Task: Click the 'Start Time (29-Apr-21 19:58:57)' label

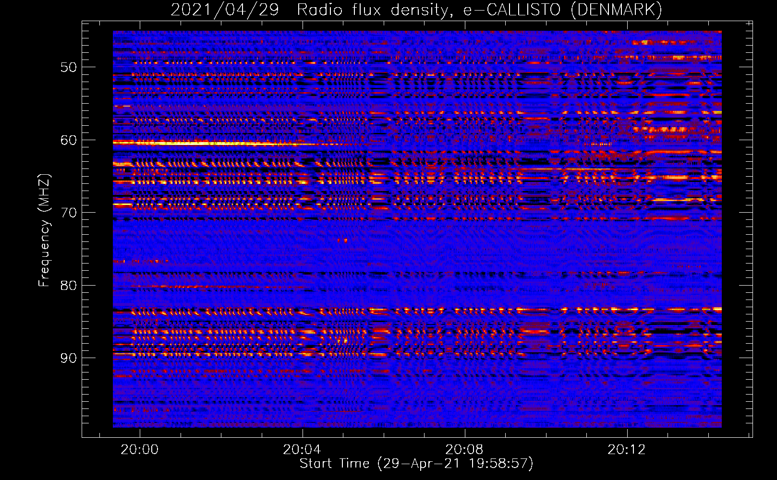Action: point(416,464)
